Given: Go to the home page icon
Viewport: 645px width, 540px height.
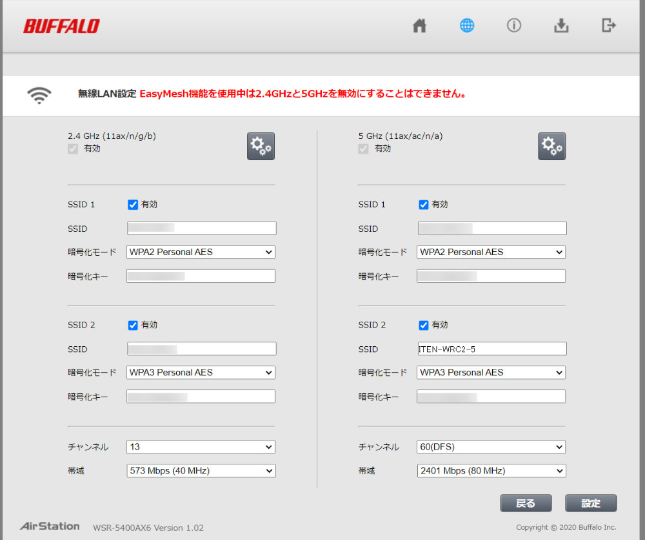Looking at the screenshot, I should coord(419,26).
